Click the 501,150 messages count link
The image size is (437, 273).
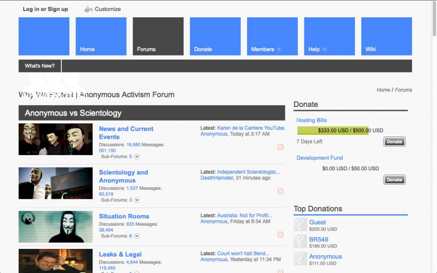point(107,151)
